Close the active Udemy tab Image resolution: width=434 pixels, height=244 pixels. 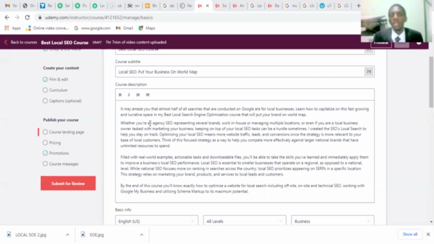(x=208, y=5)
